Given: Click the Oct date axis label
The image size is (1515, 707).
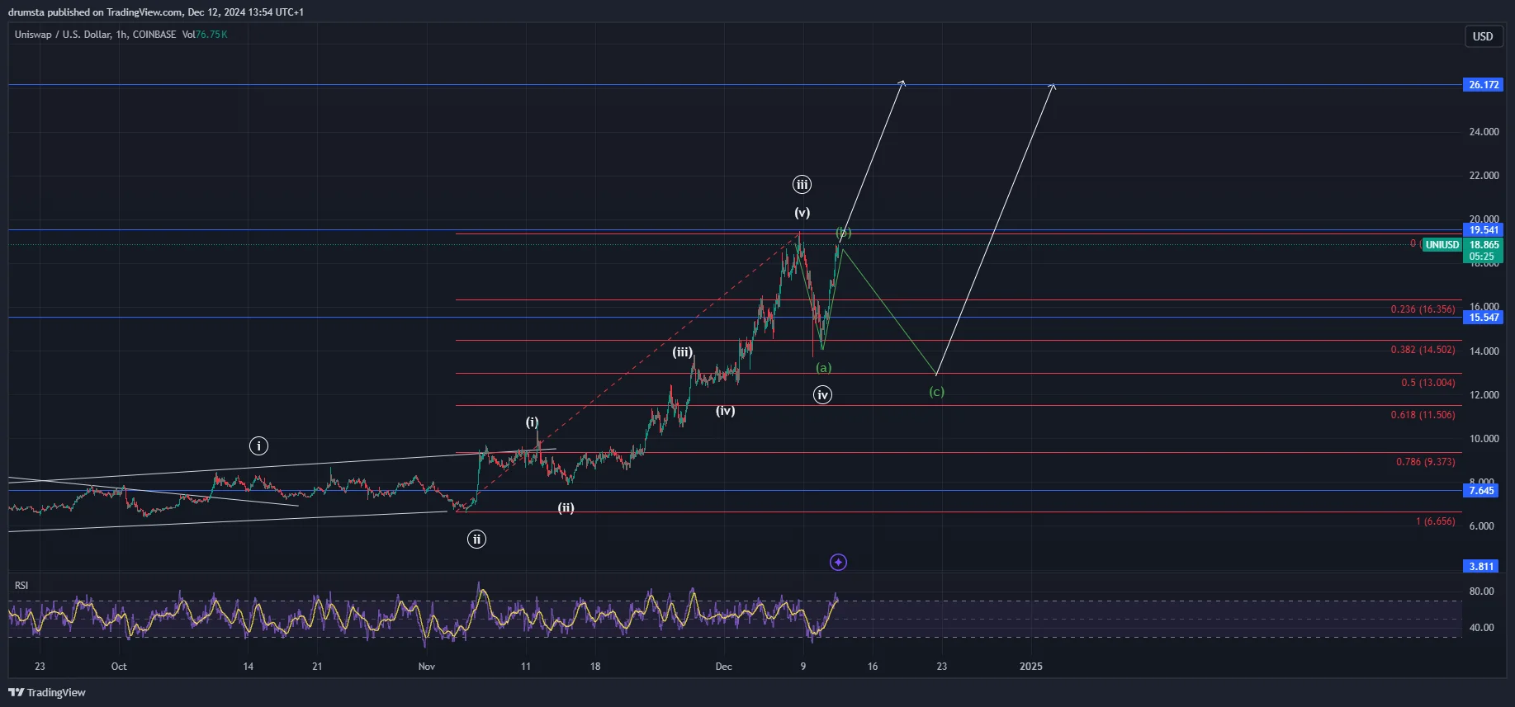Looking at the screenshot, I should (119, 667).
